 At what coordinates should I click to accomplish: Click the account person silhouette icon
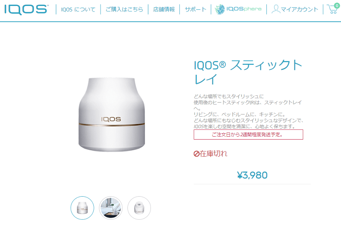pyautogui.click(x=276, y=9)
